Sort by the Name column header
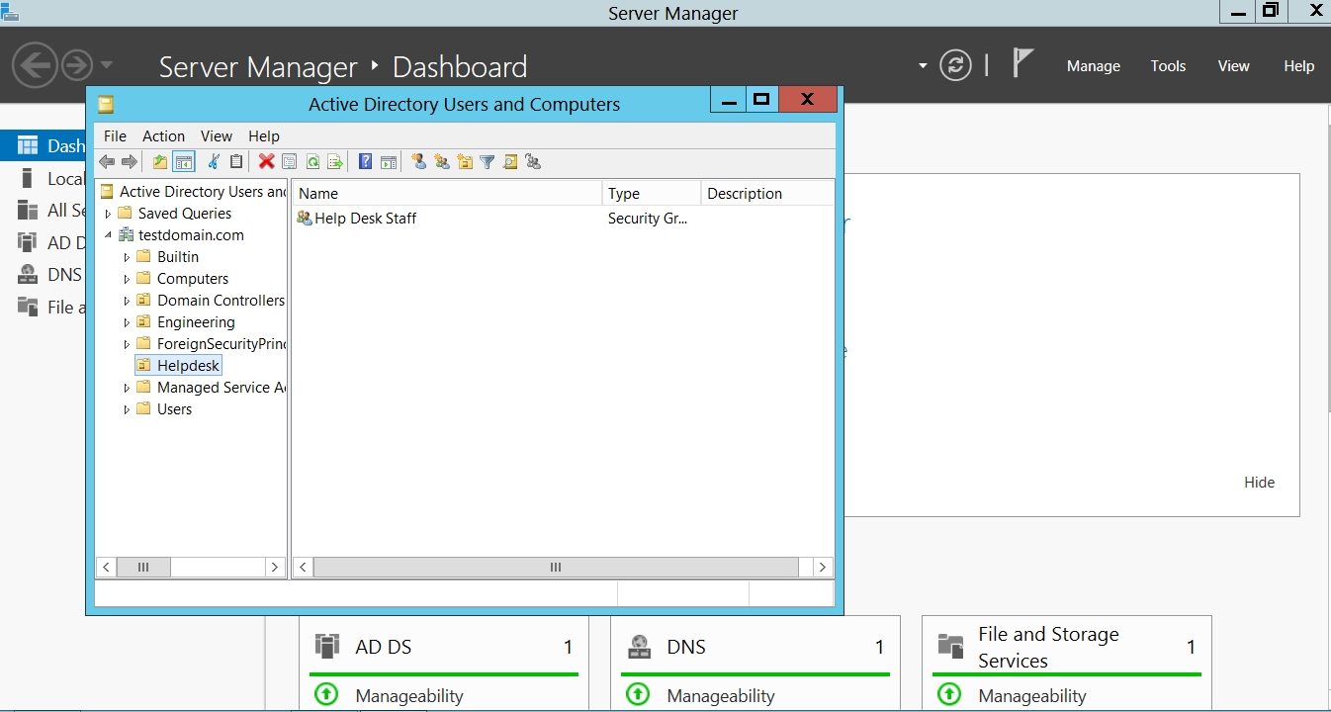 [x=445, y=194]
